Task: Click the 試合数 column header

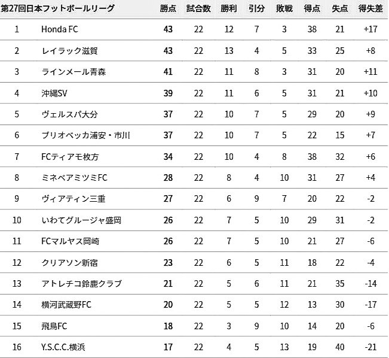Action: coord(197,8)
